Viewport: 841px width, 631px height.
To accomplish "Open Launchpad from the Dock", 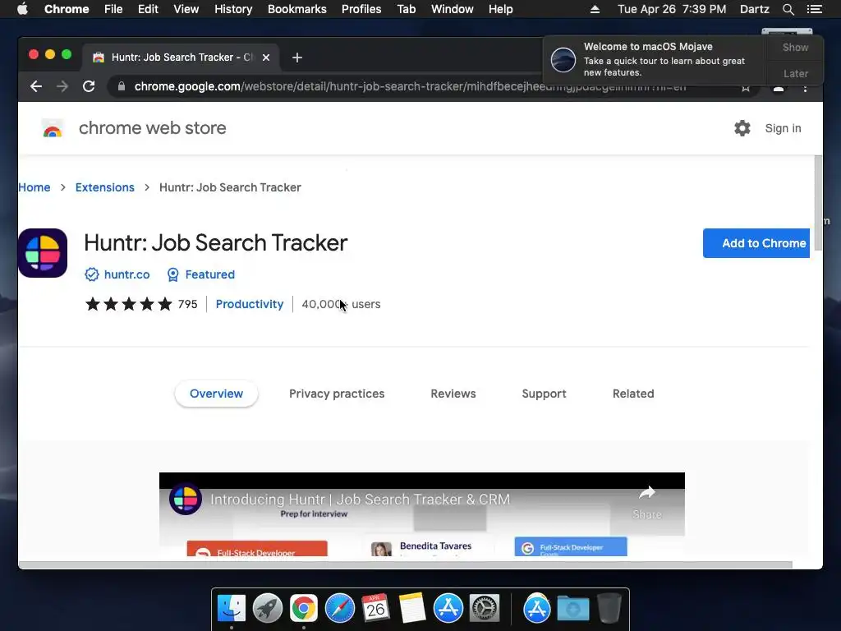I will click(268, 609).
